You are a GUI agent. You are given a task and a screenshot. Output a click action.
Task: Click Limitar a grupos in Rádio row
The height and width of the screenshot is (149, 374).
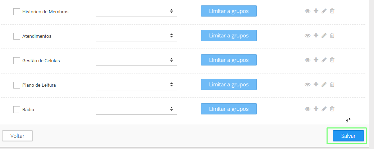coord(229,109)
